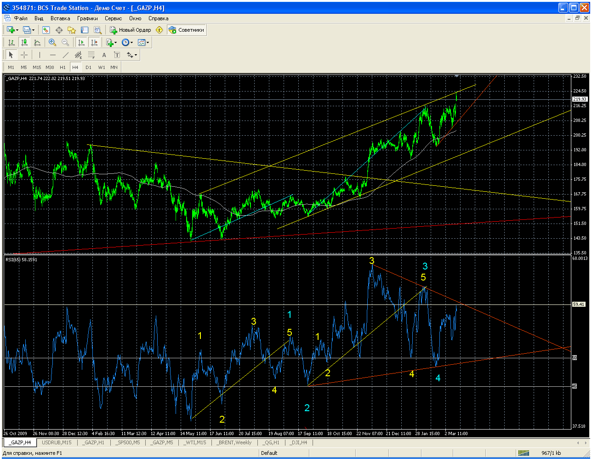Image resolution: width=592 pixels, height=459 pixels.
Task: Toggle chart shift
Action: point(94,42)
